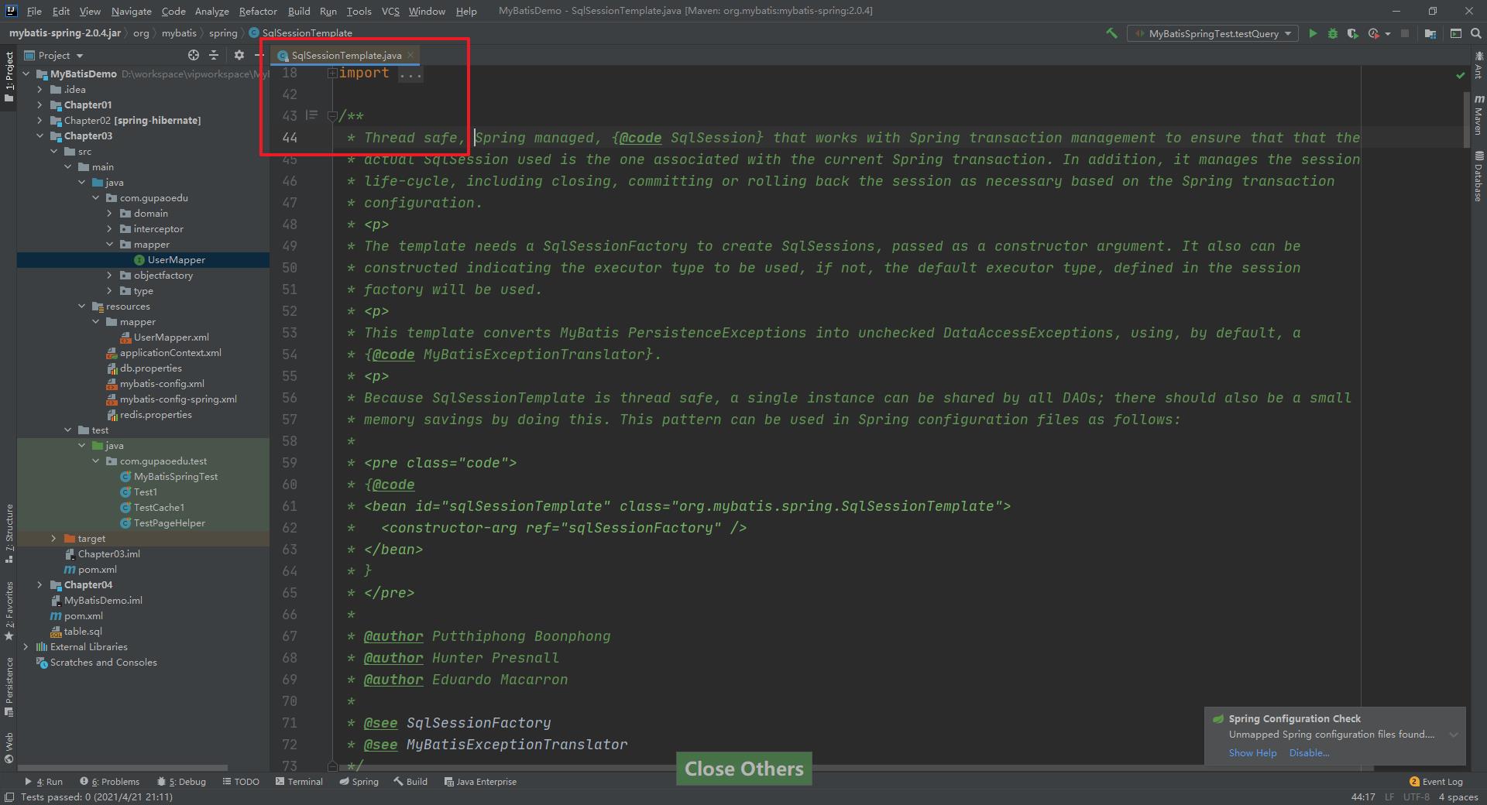The image size is (1487, 805).
Task: Click Collapse All icon in Project panel
Action: click(215, 55)
